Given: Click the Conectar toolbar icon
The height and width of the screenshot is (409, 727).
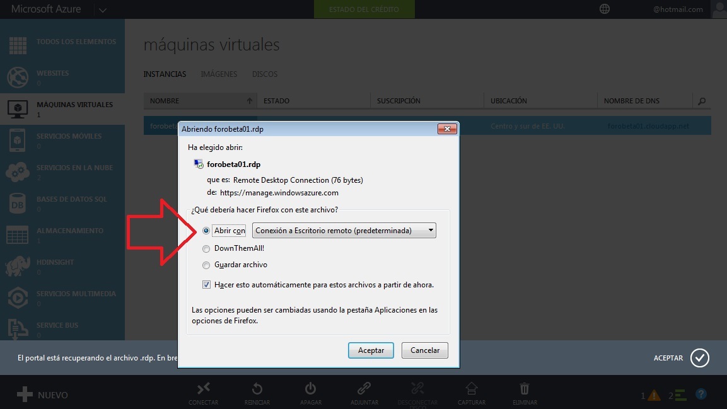Looking at the screenshot, I should tap(204, 388).
